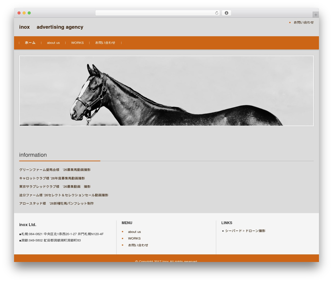Image resolution: width=333 pixels, height=282 pixels.
Task: Click the キャロットクラブ様 news entry
Action: [52, 178]
